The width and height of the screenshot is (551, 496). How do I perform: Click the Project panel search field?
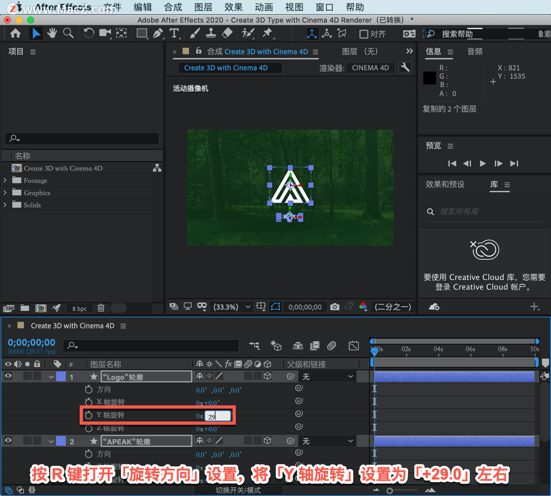coord(82,139)
